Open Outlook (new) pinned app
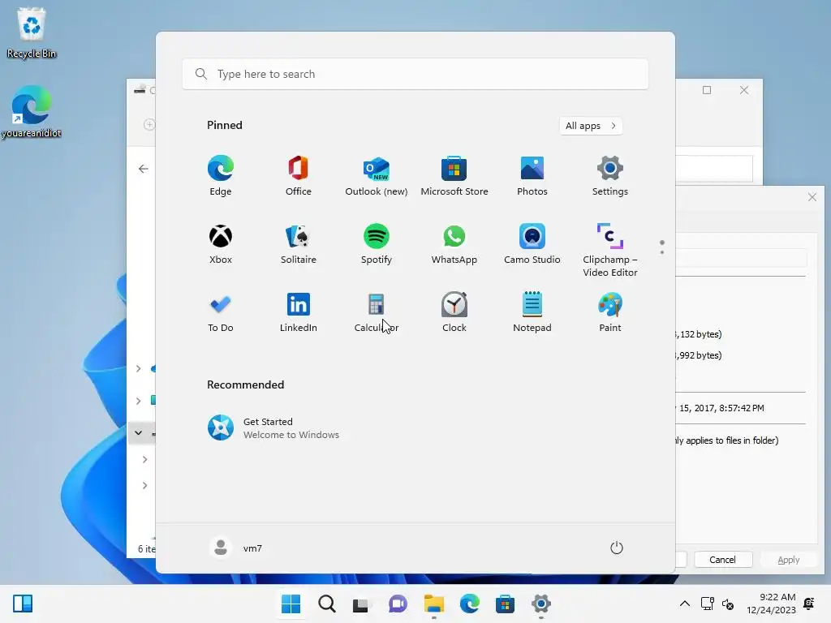Screen dimensions: 831x623 coord(377,176)
